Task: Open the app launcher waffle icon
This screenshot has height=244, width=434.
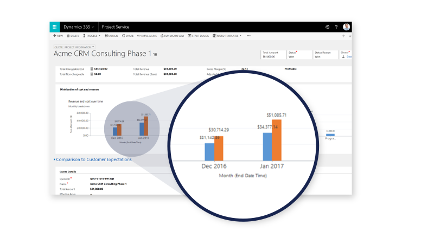Action: point(54,27)
